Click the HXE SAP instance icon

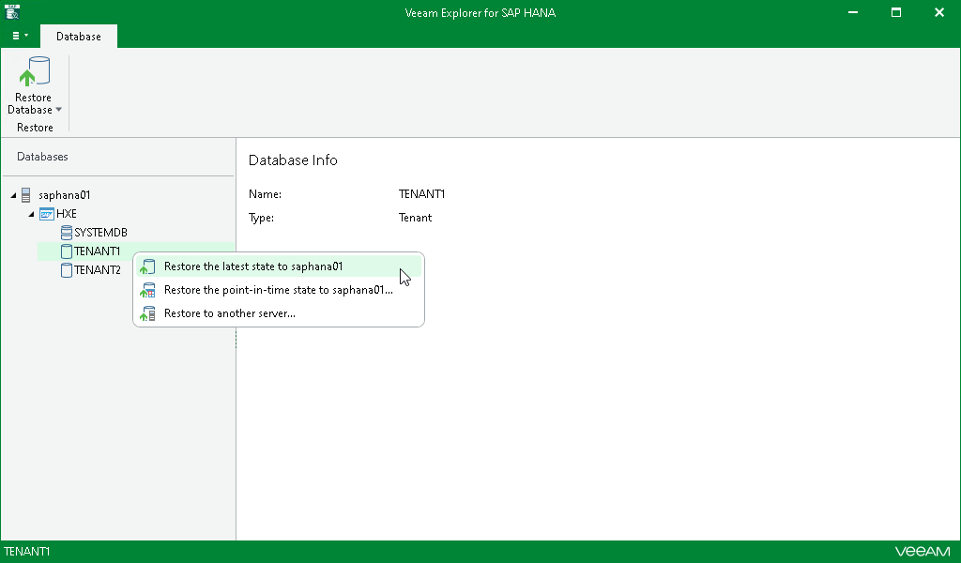tap(47, 214)
